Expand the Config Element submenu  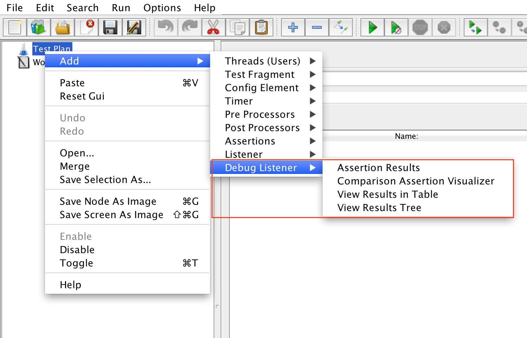point(261,88)
